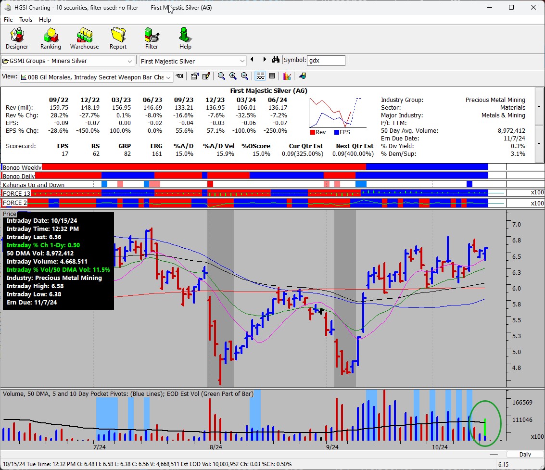545x470 pixels.
Task: Click the First Majestic Silver (AG) chart title
Action: (269, 91)
